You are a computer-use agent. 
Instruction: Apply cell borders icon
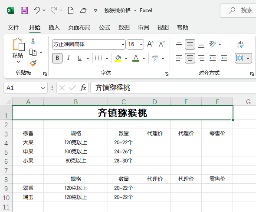[98, 58]
